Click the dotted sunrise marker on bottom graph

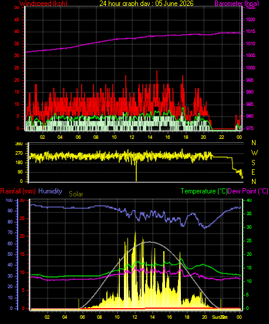point(79,304)
